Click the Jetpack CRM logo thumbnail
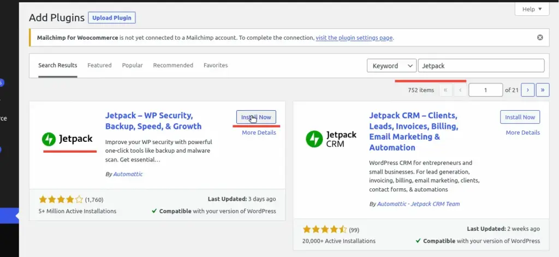 [331, 139]
